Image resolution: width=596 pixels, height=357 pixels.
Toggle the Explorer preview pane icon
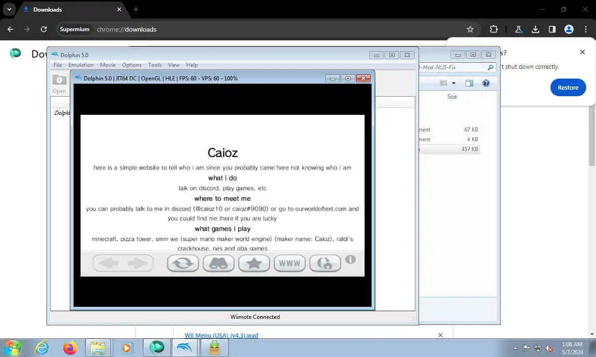click(x=469, y=83)
